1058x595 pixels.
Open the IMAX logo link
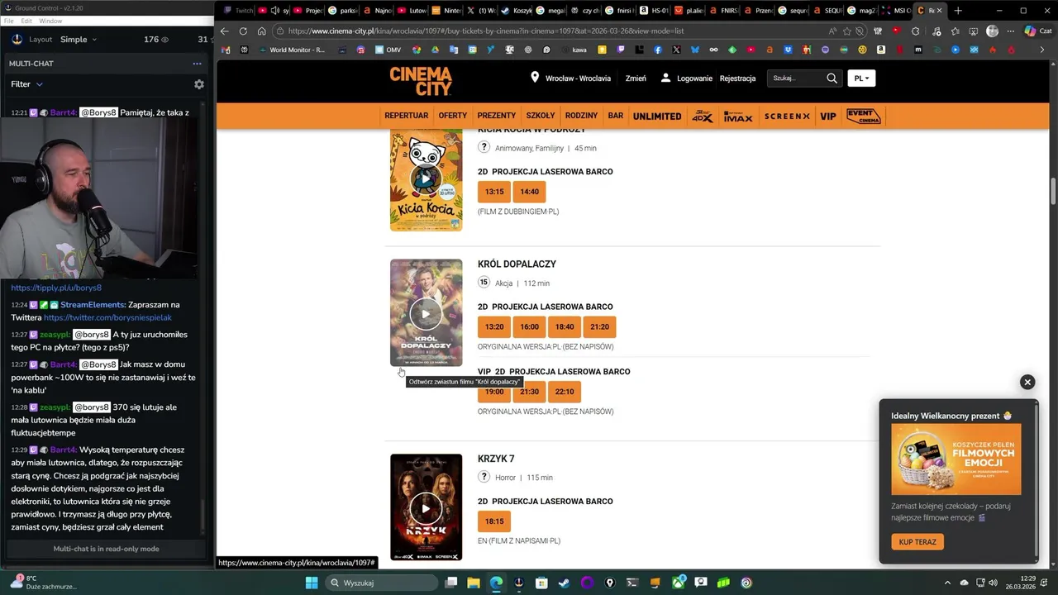(x=738, y=117)
